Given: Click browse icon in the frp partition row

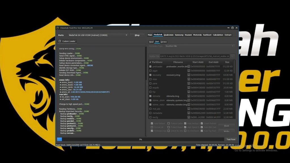Looking at the screenshot, I should point(189,92).
